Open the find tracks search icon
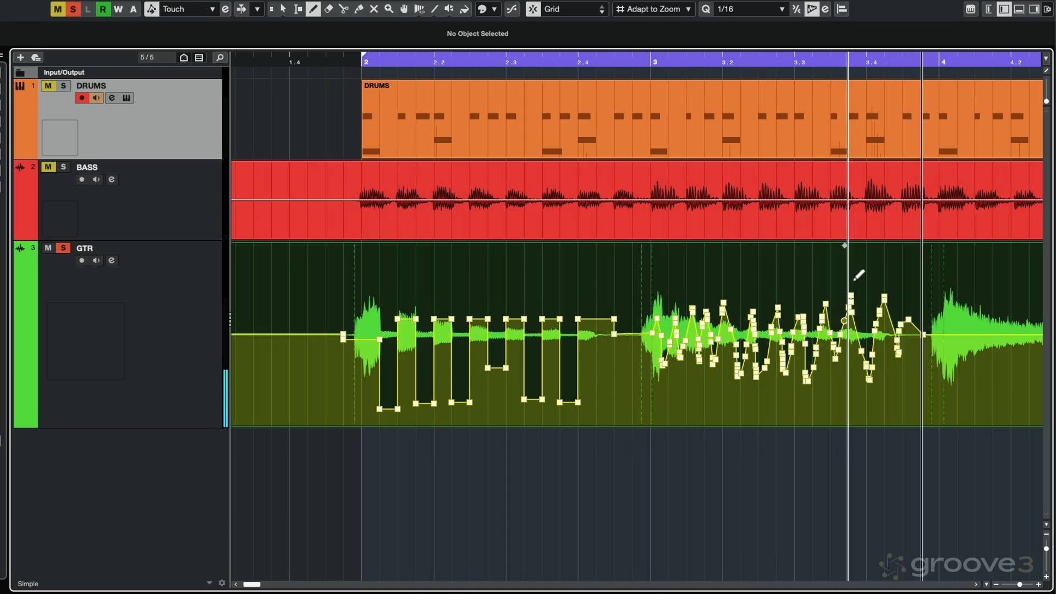Image resolution: width=1056 pixels, height=594 pixels. pyautogui.click(x=219, y=57)
